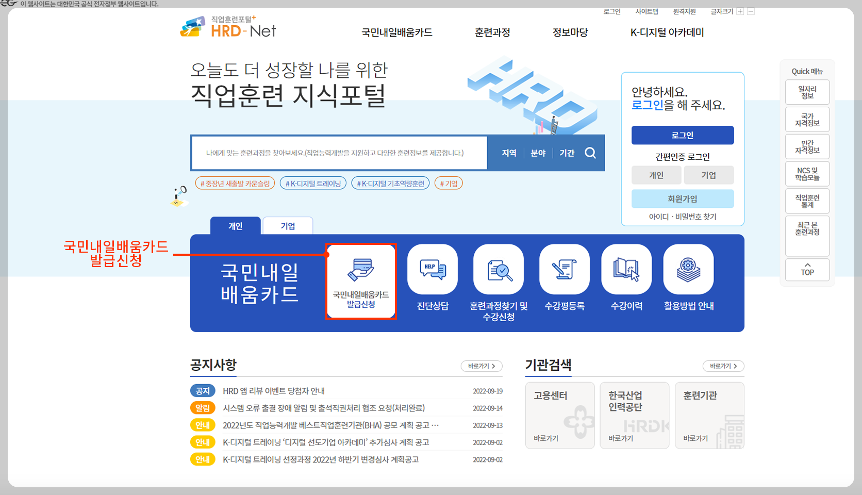Click the blue 로그인 button
The width and height of the screenshot is (862, 495).
pos(683,135)
